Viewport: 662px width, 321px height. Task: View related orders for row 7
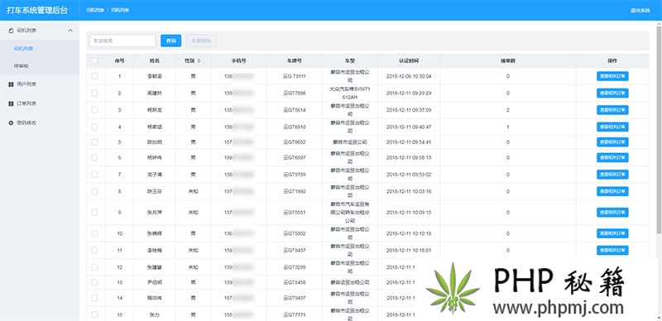coord(612,174)
